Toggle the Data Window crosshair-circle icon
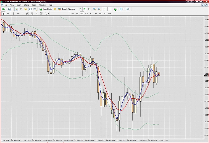The width and height of the screenshot is (209, 143). pyautogui.click(x=21, y=9)
